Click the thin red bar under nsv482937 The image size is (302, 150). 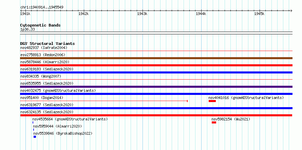tap(156, 51)
